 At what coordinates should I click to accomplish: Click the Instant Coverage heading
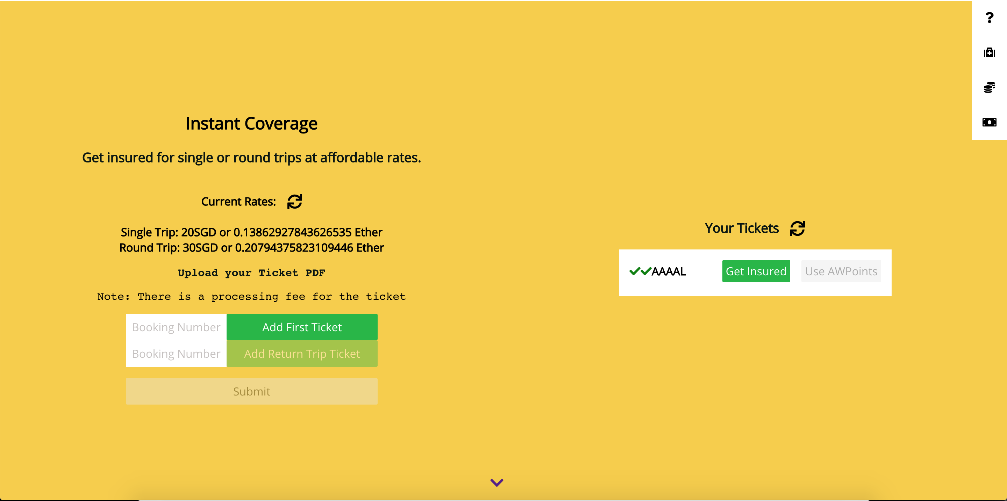click(251, 123)
